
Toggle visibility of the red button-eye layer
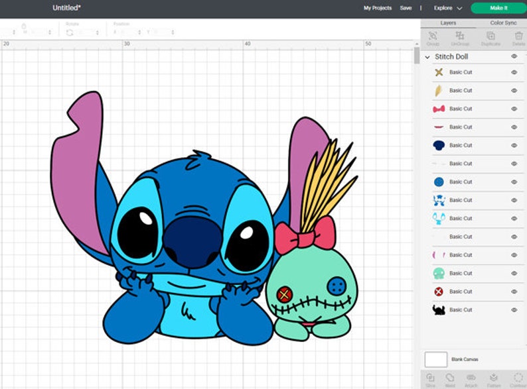(514, 292)
